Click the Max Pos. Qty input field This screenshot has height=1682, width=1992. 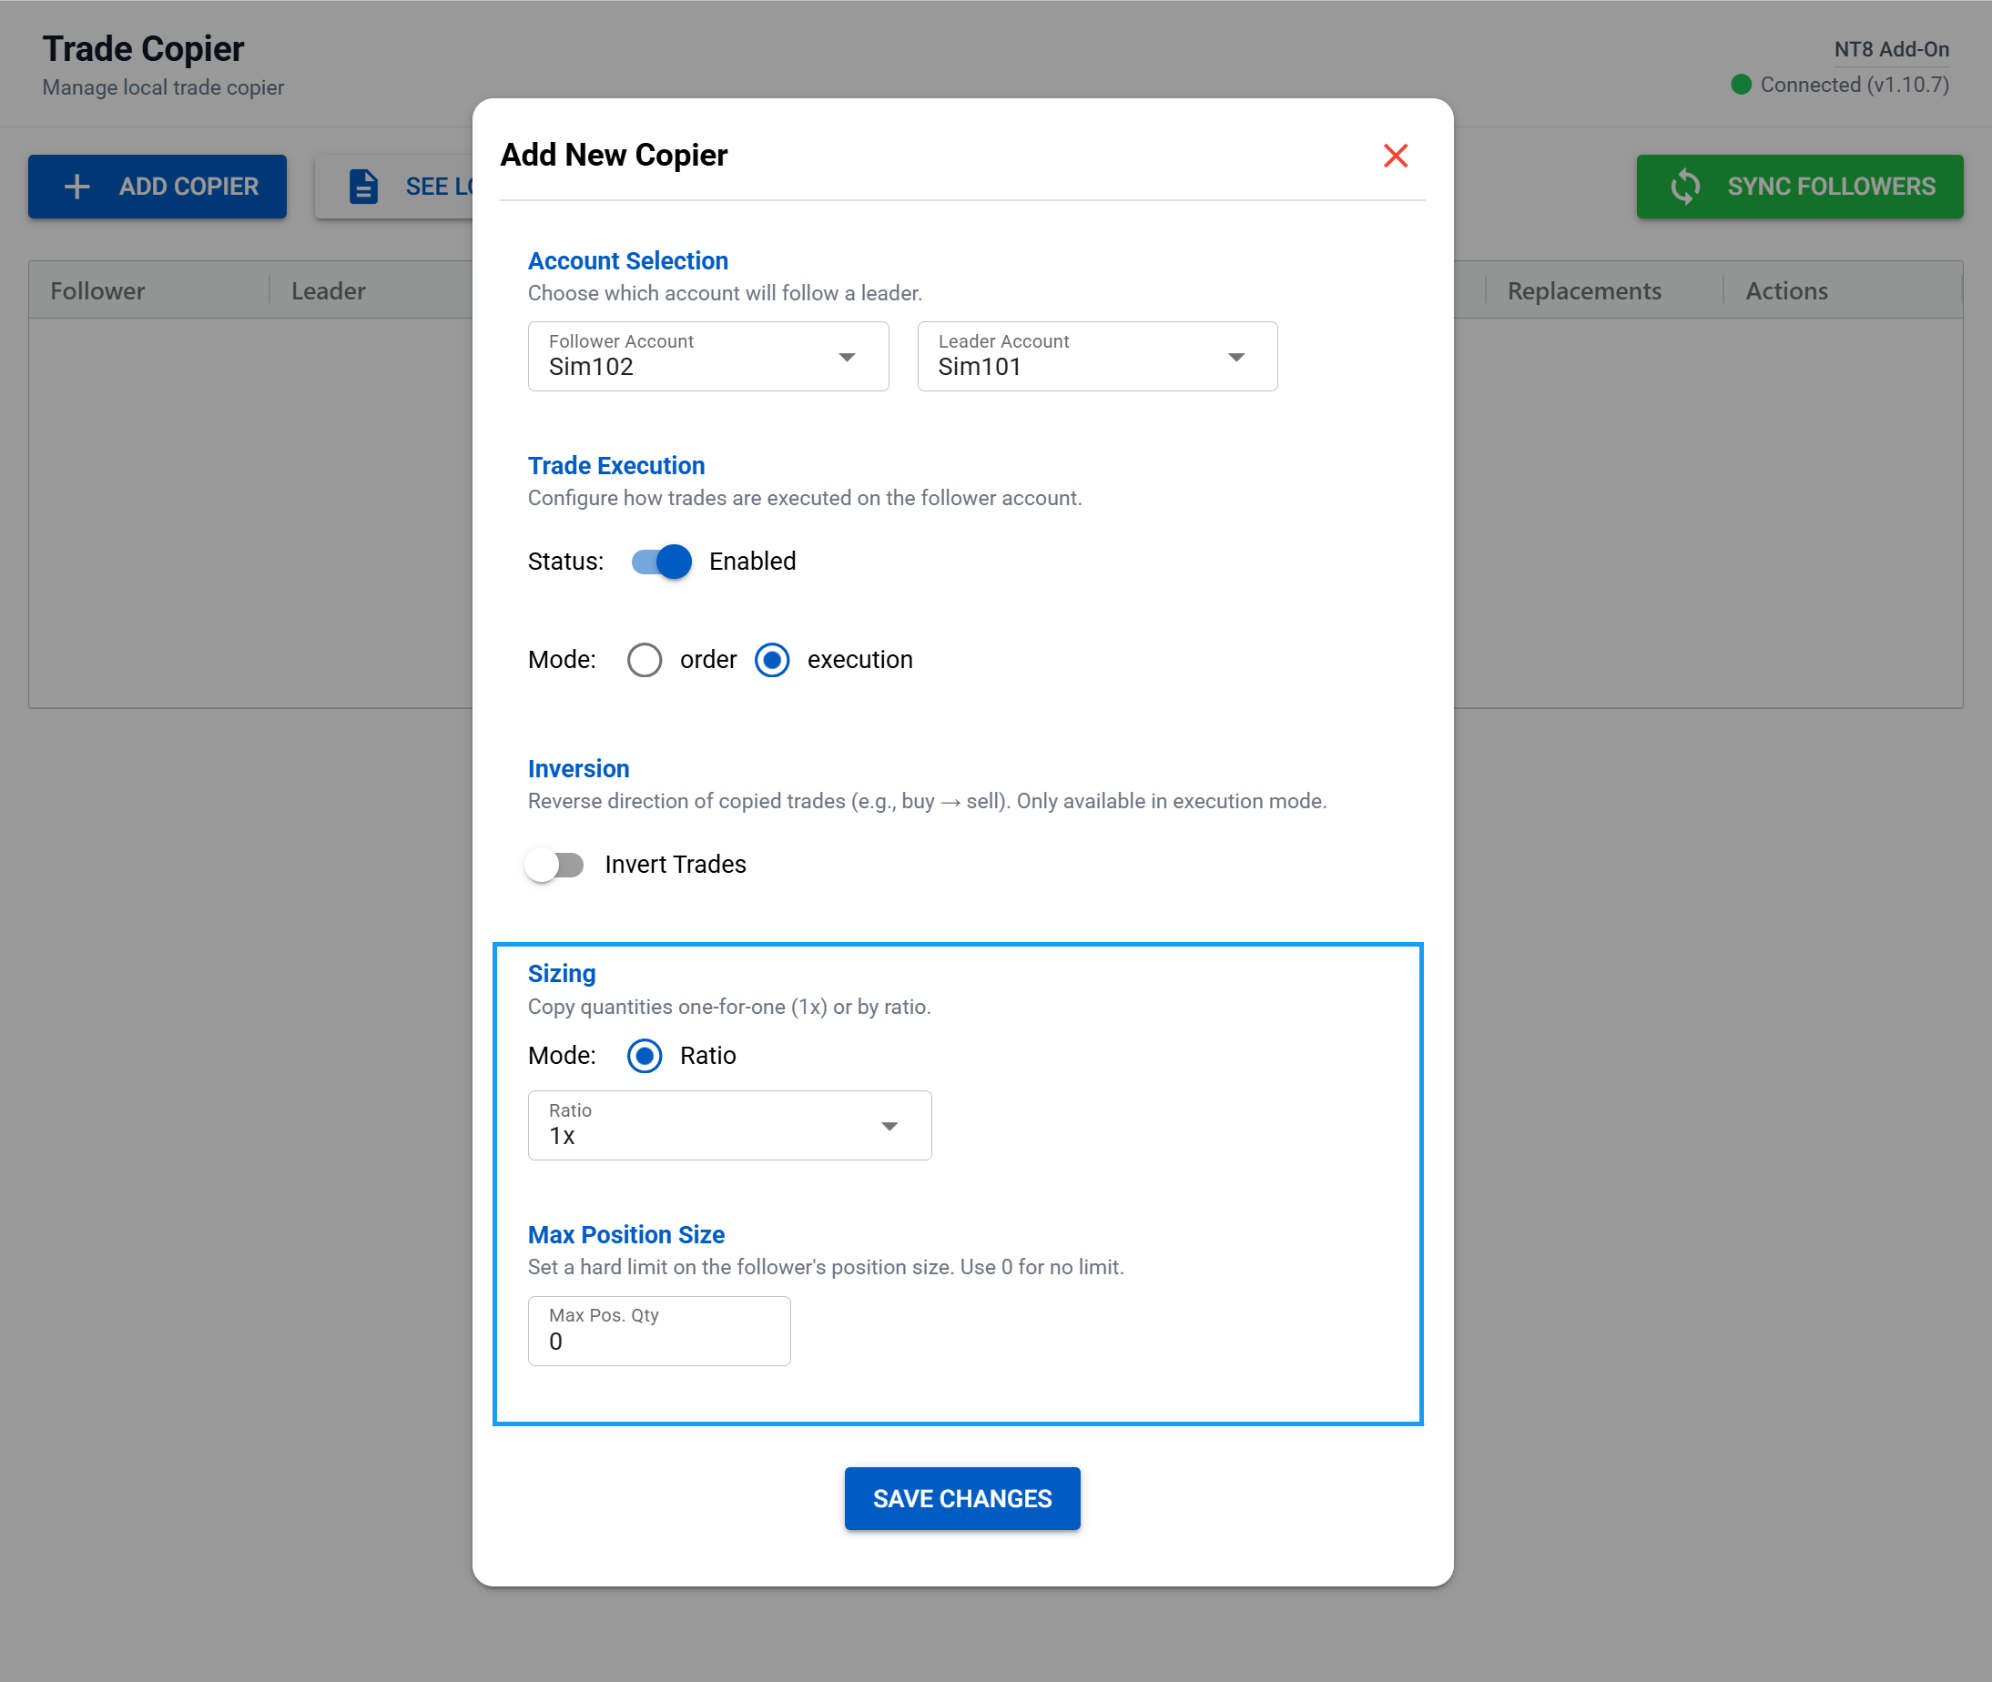(x=659, y=1330)
